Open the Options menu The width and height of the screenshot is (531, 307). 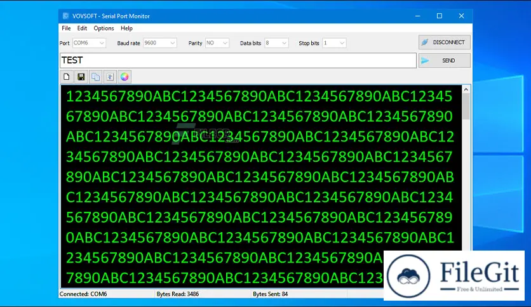point(104,28)
